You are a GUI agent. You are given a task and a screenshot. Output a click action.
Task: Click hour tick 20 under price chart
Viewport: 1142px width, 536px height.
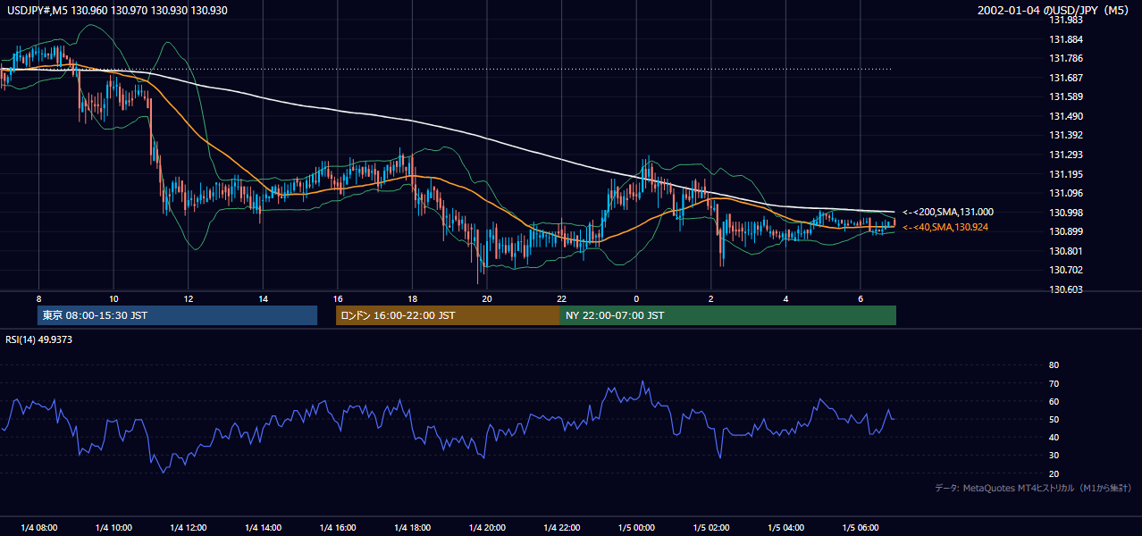(x=487, y=298)
